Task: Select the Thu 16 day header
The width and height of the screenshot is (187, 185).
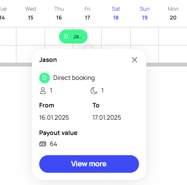Action: coord(59,13)
